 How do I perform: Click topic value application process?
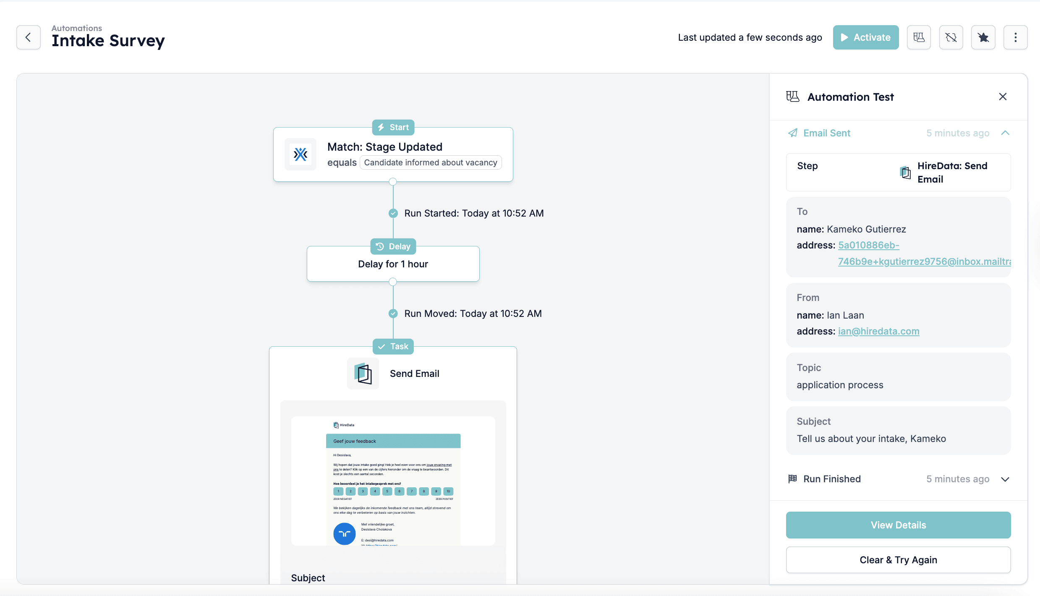pos(840,385)
